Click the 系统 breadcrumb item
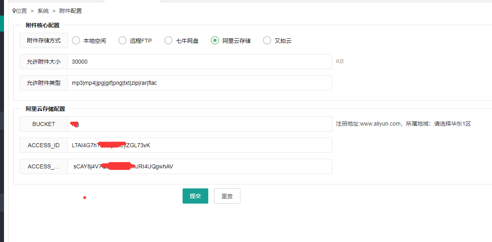 pos(43,11)
